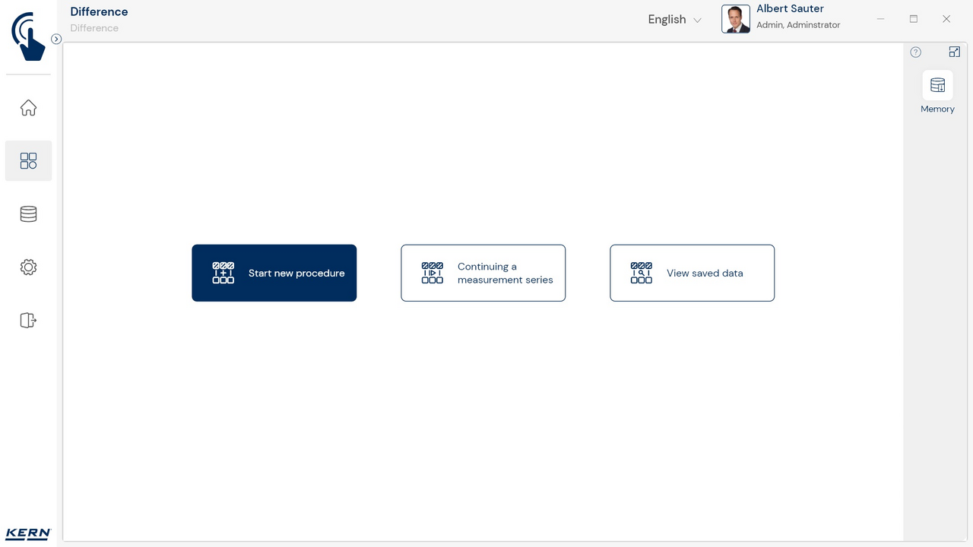
Task: Click the Albert Sauter user name
Action: coord(790,9)
